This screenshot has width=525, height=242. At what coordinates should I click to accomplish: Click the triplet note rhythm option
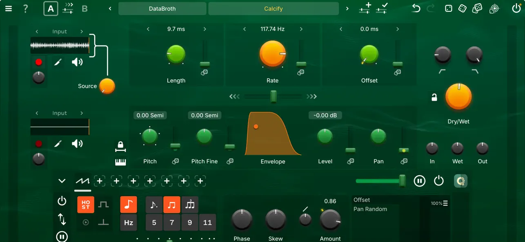tap(190, 205)
